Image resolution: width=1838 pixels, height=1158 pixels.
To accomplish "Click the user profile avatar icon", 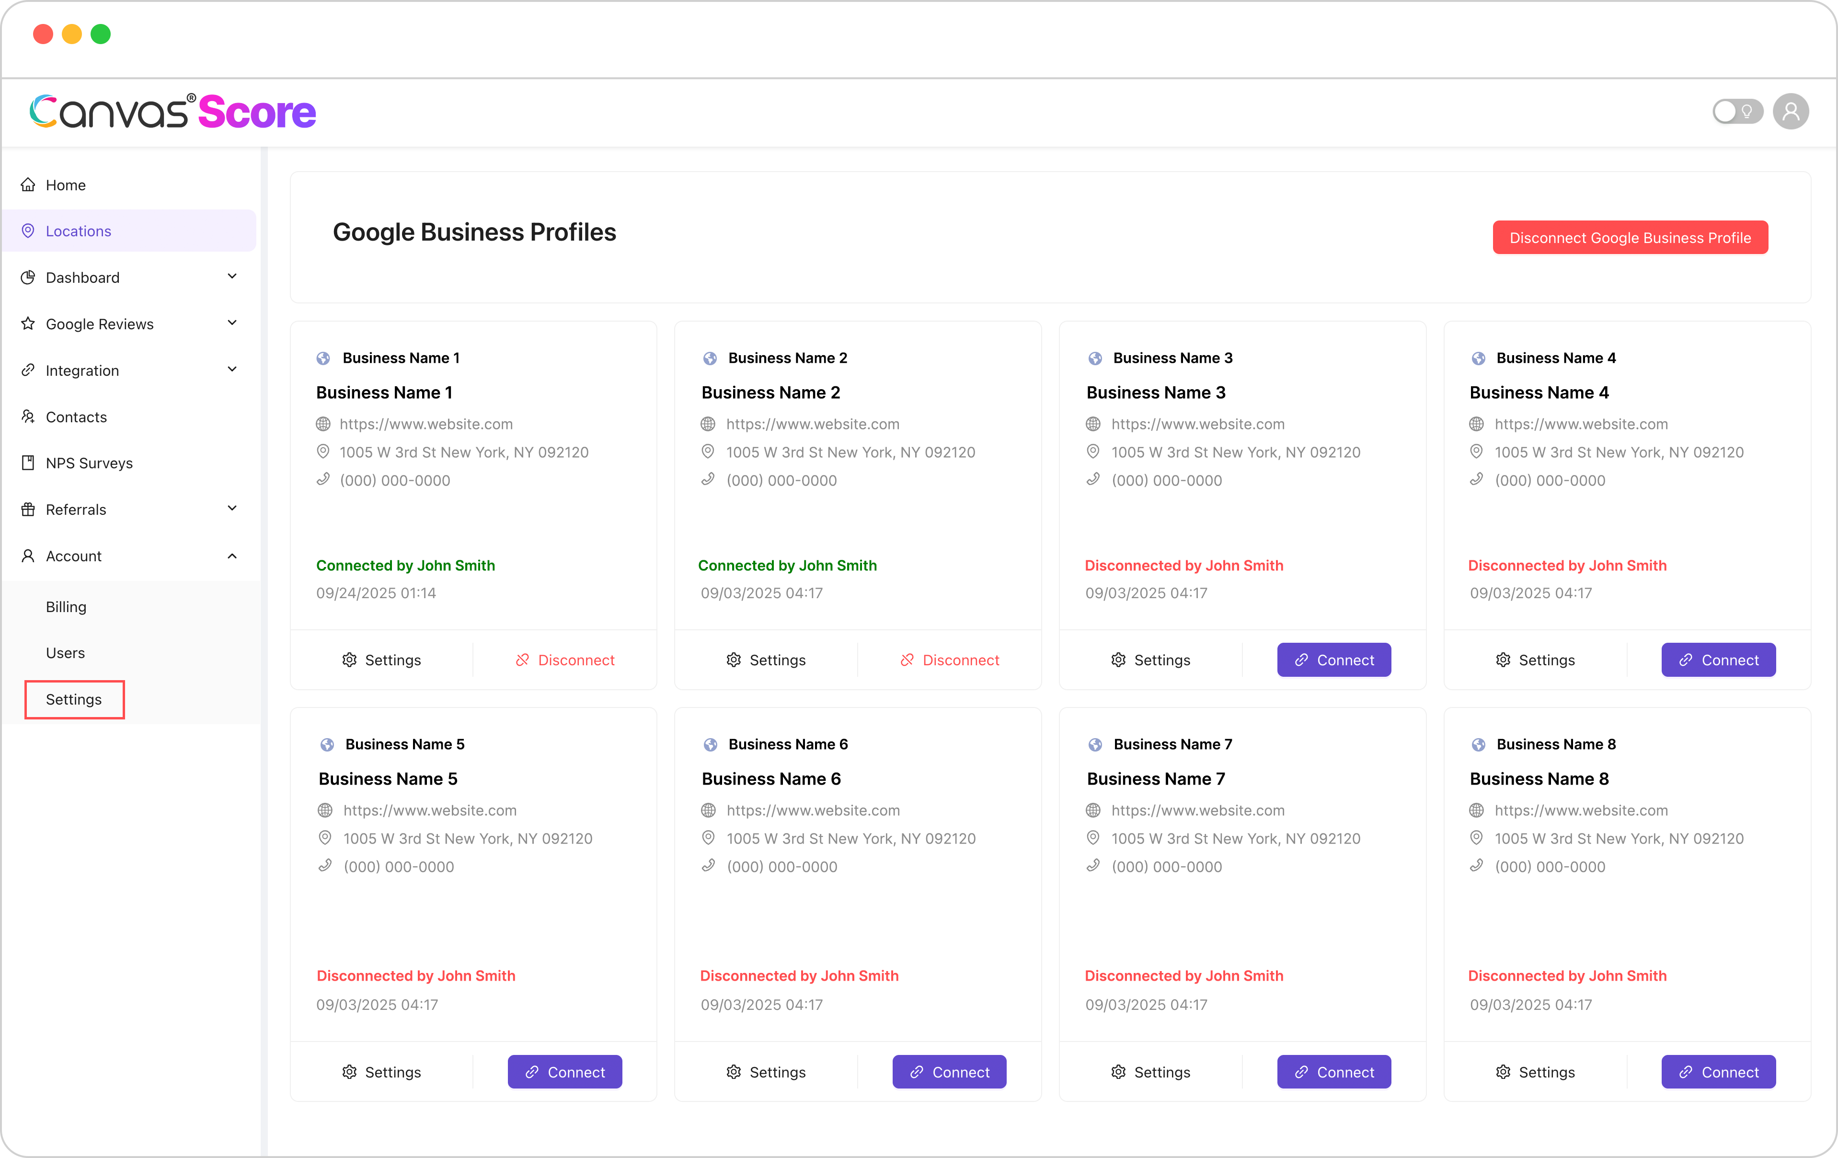I will [x=1790, y=112].
